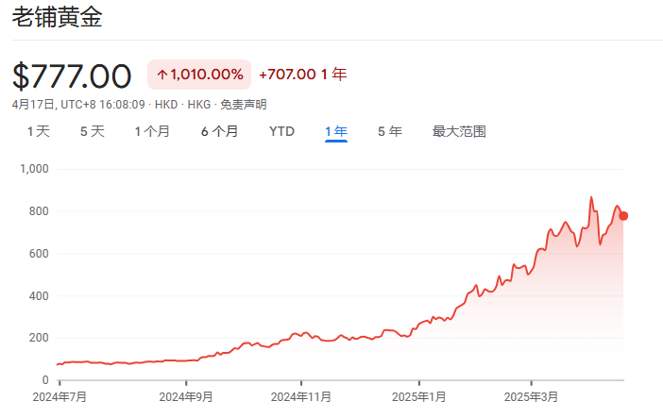The image size is (663, 418).
Task: Click the 1,010.00% change badge
Action: coord(199,75)
